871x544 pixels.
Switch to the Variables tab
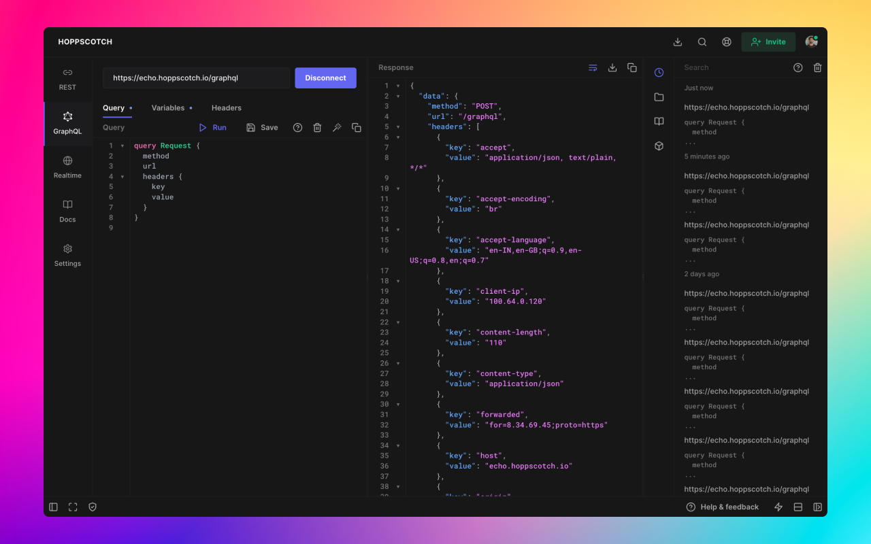click(x=171, y=108)
